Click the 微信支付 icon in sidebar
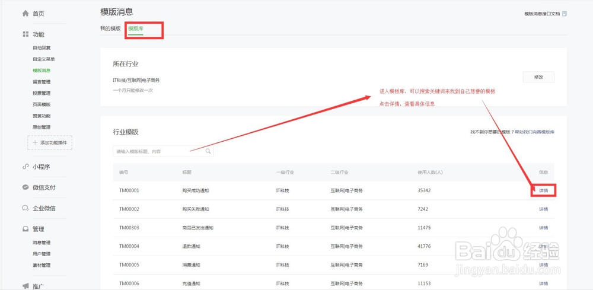The height and width of the screenshot is (290, 593). pos(25,187)
